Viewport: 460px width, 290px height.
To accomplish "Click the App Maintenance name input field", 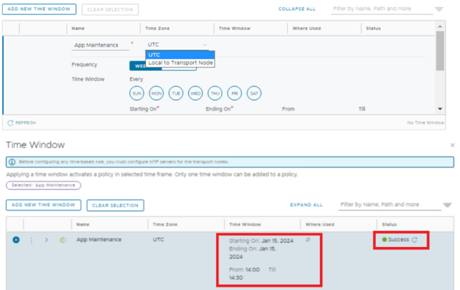I will tap(100, 45).
